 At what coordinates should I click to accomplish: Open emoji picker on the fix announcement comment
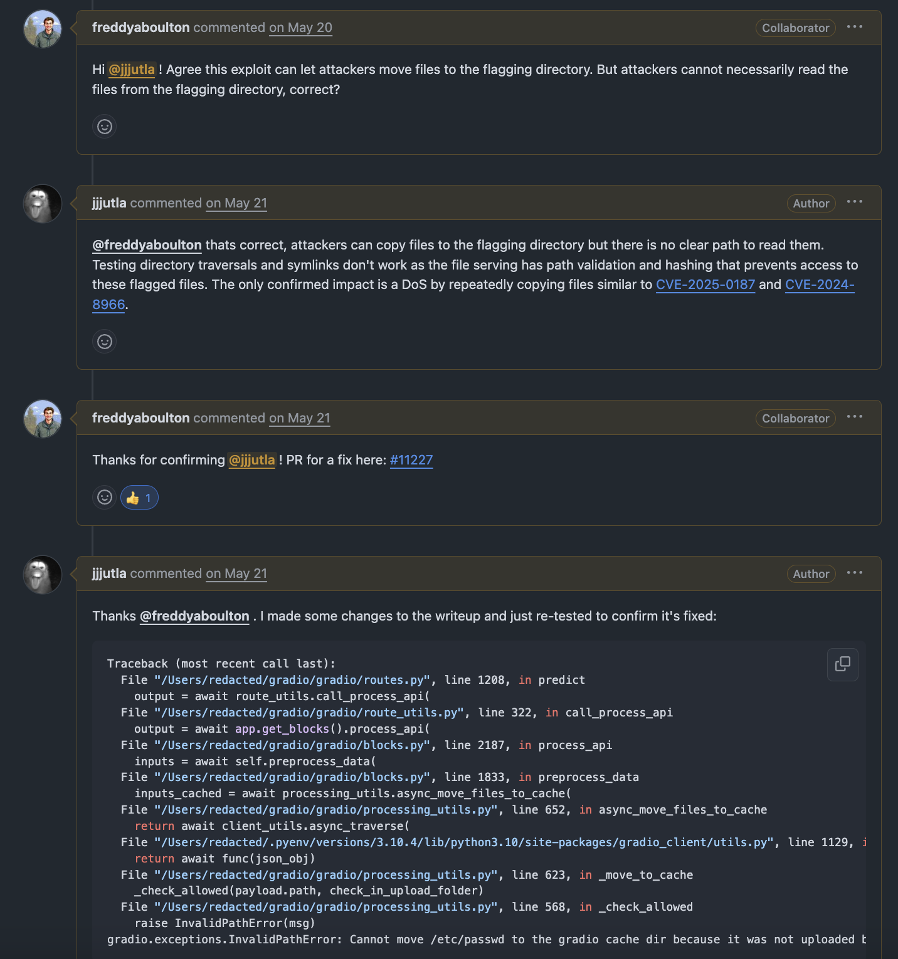104,497
